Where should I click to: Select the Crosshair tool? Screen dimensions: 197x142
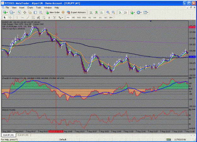pyautogui.click(x=10, y=18)
